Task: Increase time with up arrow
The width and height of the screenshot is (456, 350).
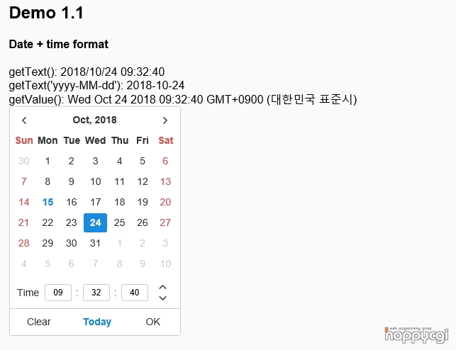Action: point(163,287)
